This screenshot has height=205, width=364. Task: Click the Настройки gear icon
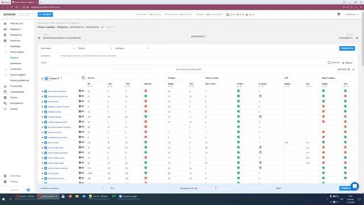tap(5, 176)
